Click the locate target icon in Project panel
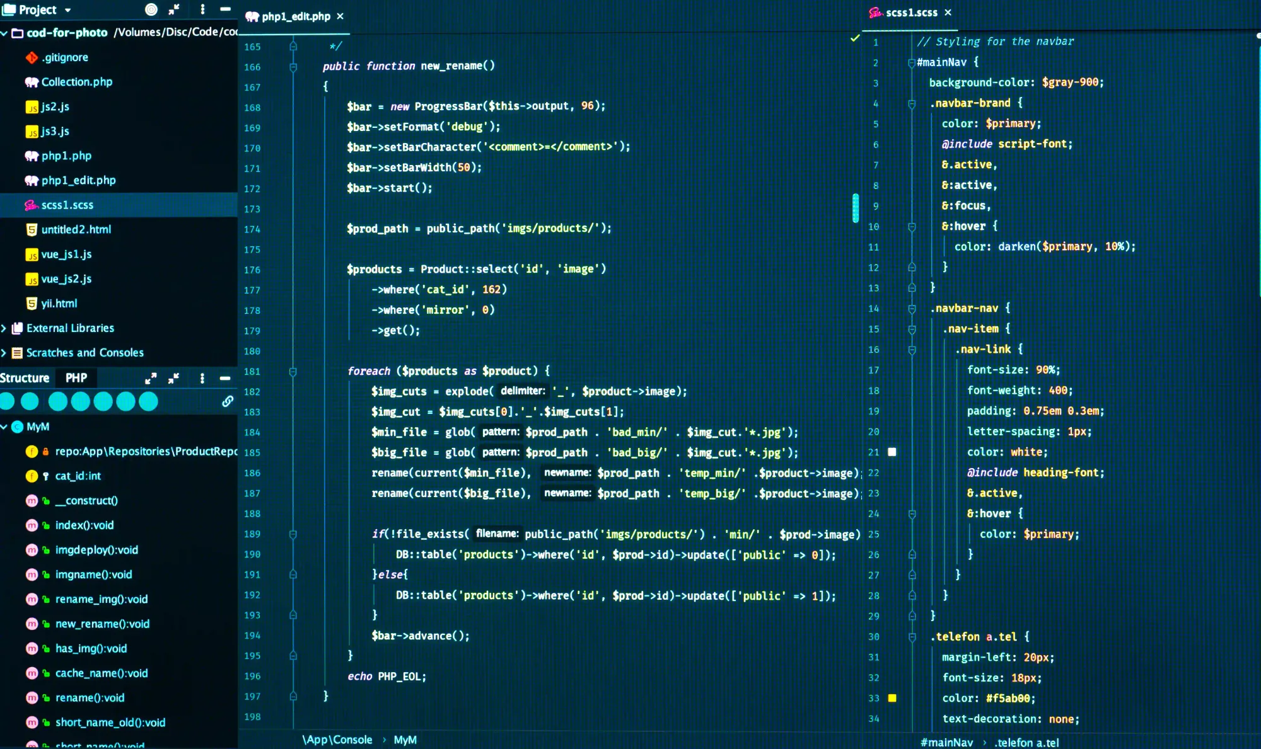Image resolution: width=1261 pixels, height=749 pixels. tap(151, 9)
